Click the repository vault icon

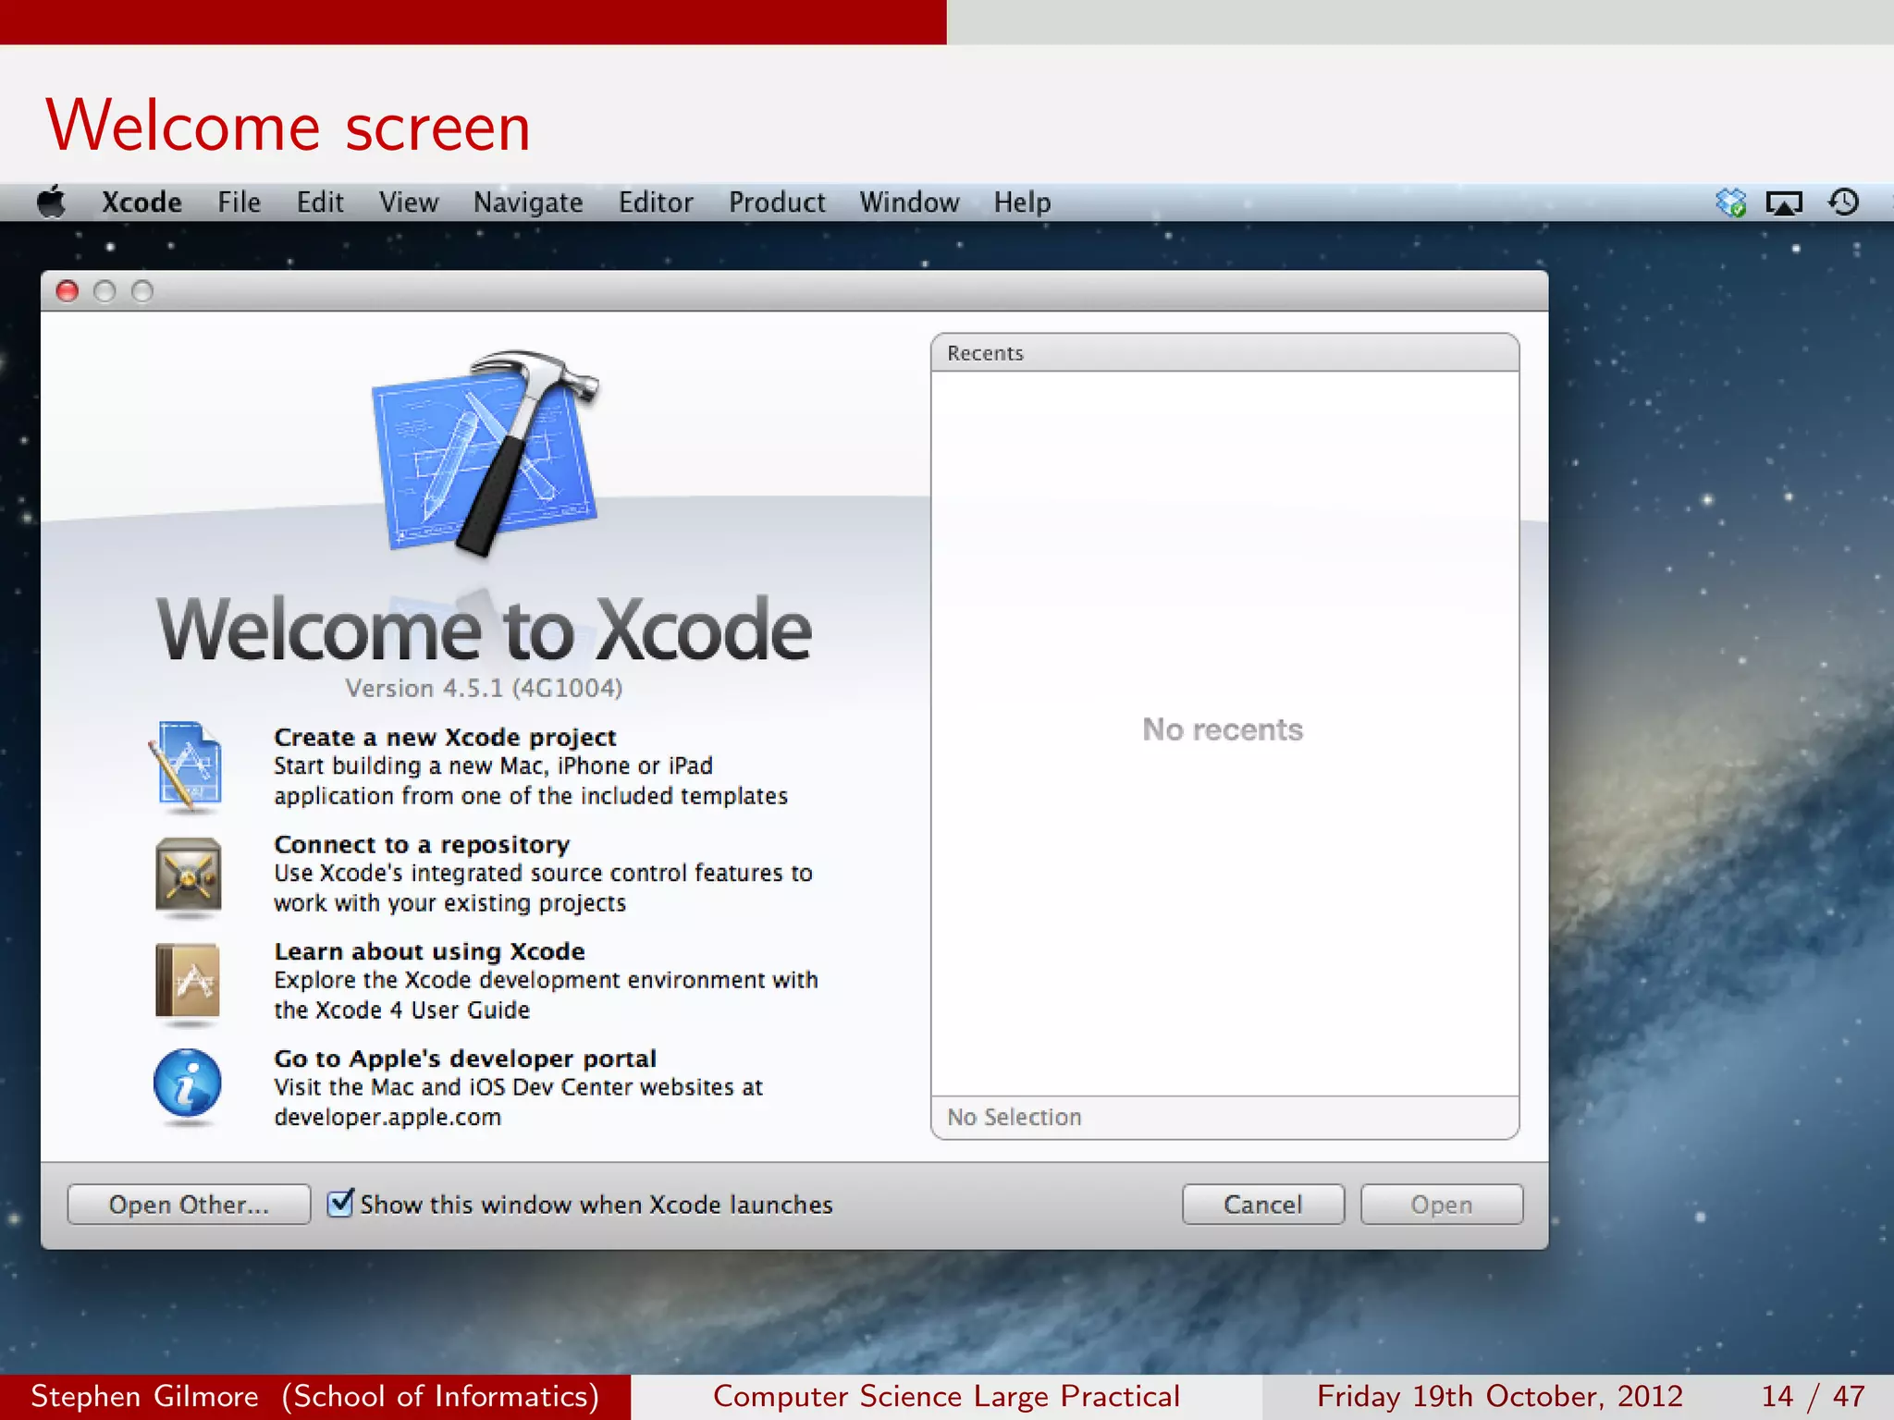(x=189, y=875)
